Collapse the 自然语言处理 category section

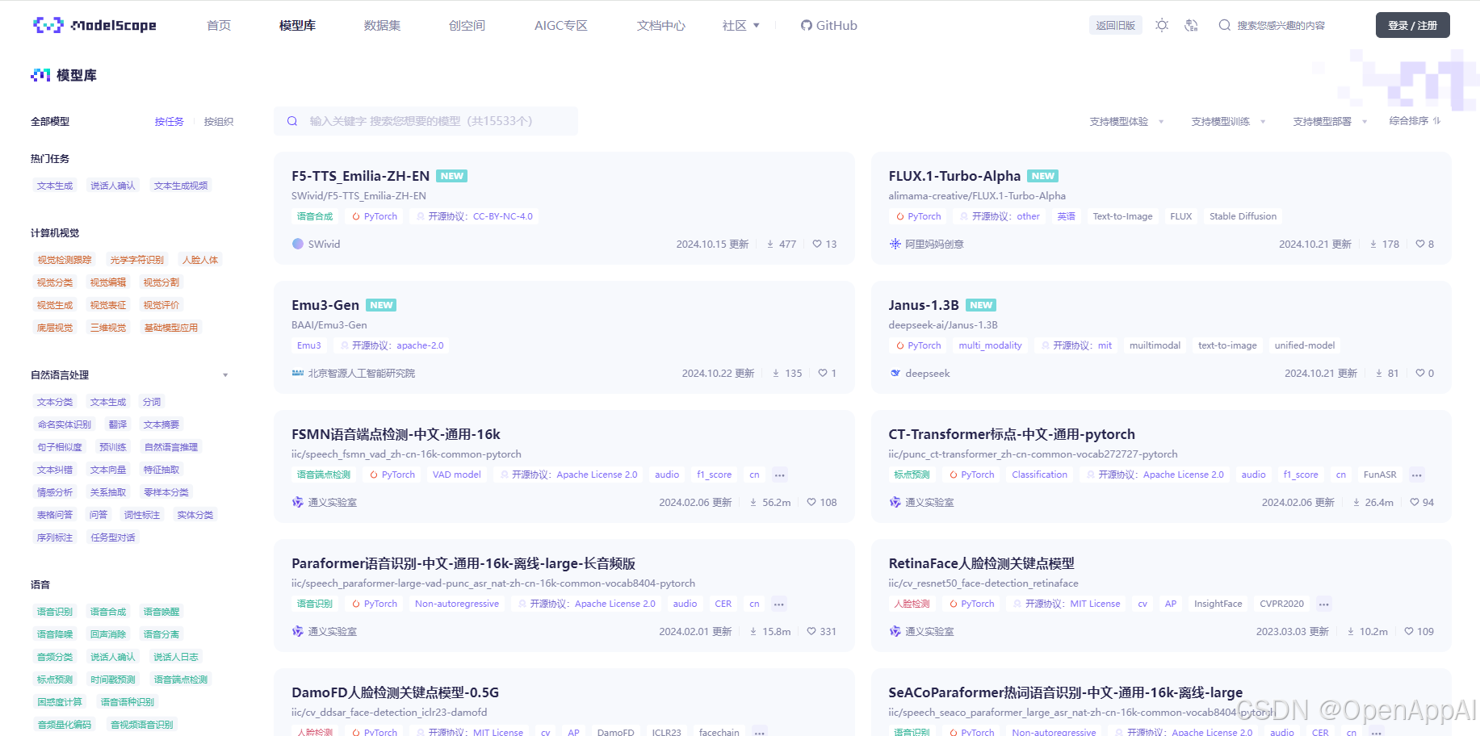point(225,375)
